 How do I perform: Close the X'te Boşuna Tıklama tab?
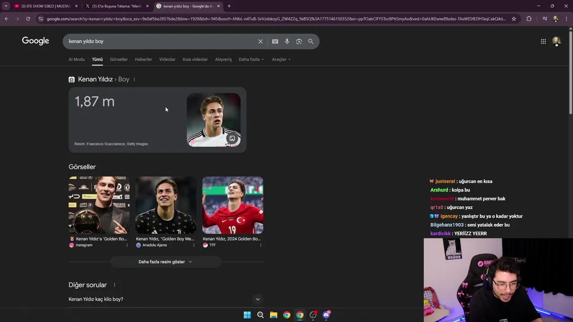click(147, 6)
